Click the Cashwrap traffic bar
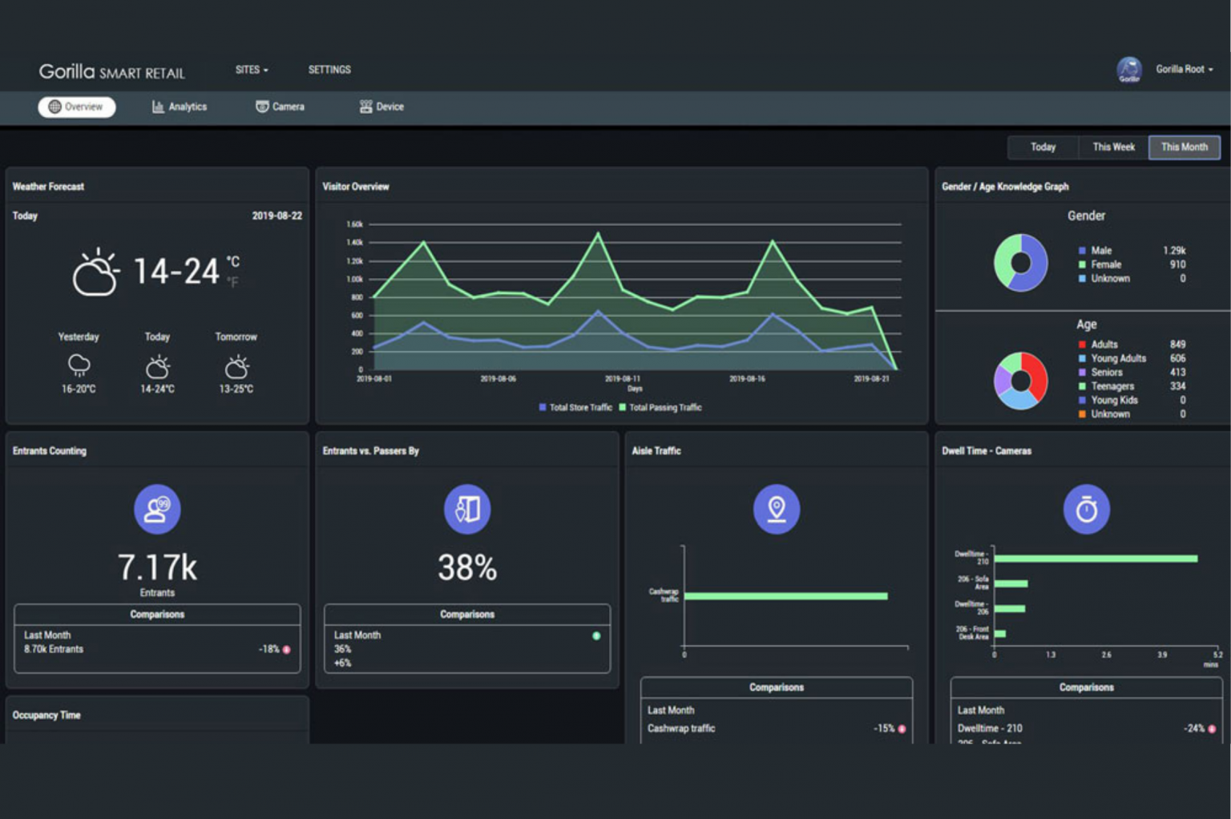Screen dimensions: 1231x819 [785, 596]
